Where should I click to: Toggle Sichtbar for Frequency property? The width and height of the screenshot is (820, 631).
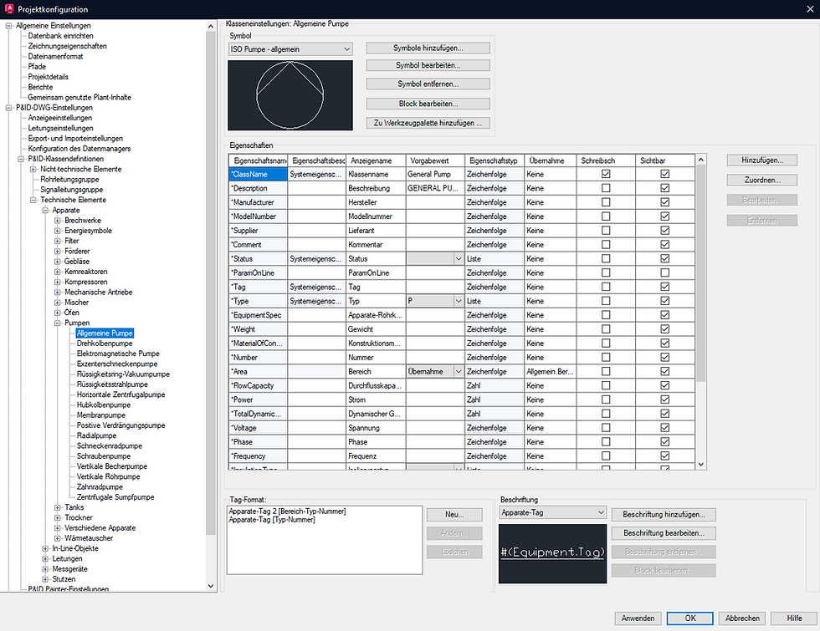664,456
